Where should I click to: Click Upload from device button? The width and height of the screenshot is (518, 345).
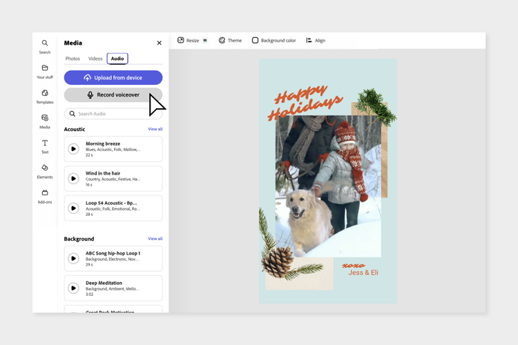pos(113,77)
